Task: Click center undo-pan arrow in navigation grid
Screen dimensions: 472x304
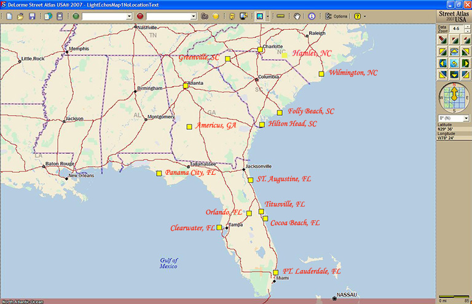Action: pos(454,63)
